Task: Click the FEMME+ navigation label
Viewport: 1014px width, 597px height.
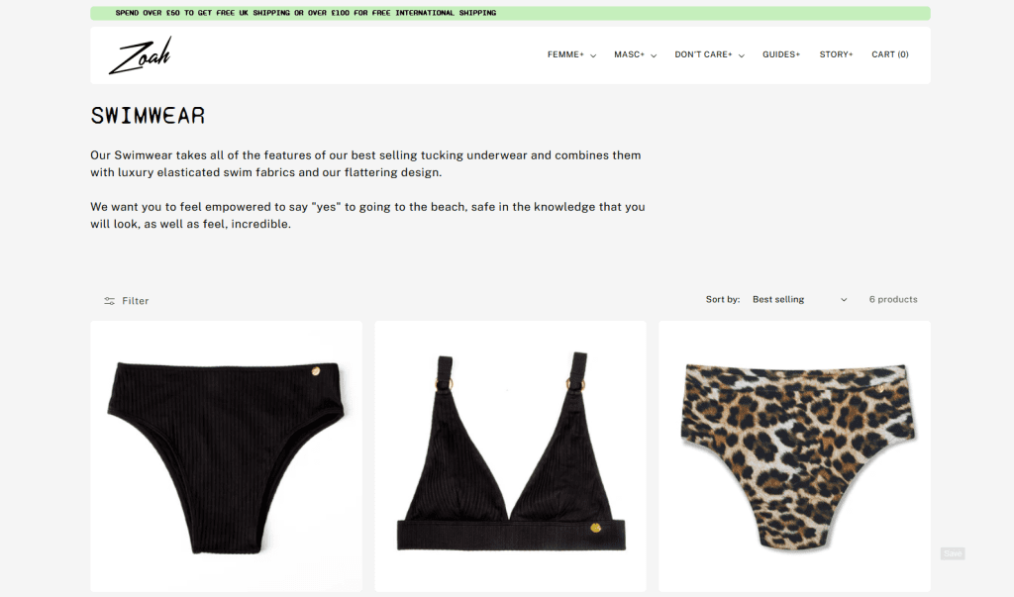Action: 565,54
